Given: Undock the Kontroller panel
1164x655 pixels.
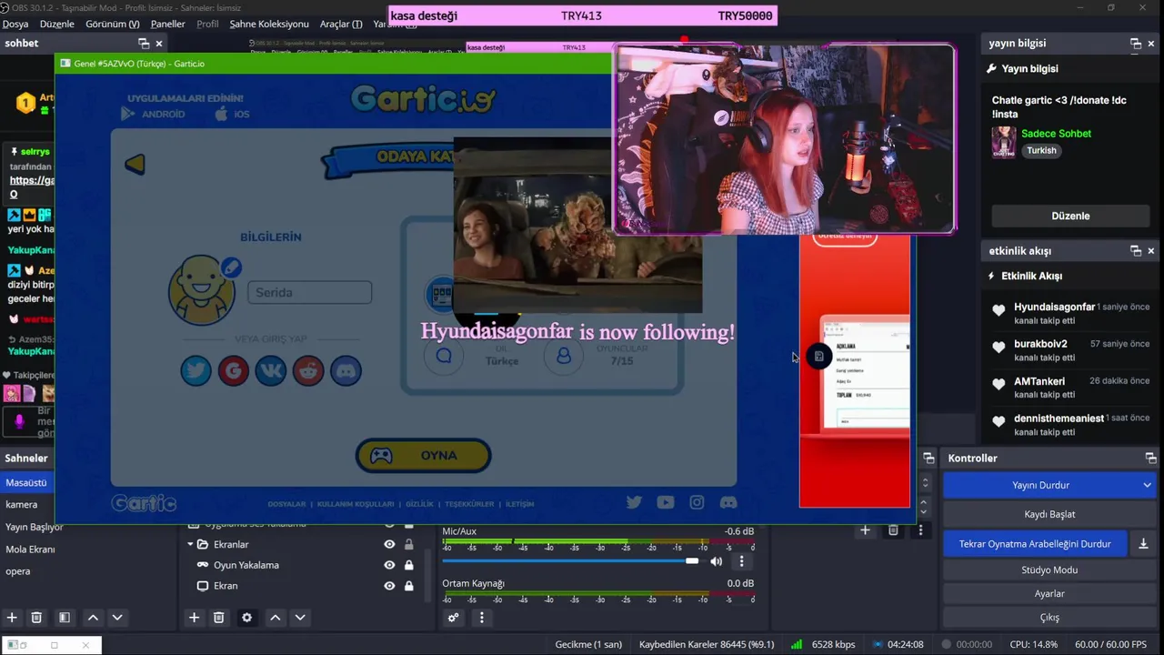Looking at the screenshot, I should 1151,458.
